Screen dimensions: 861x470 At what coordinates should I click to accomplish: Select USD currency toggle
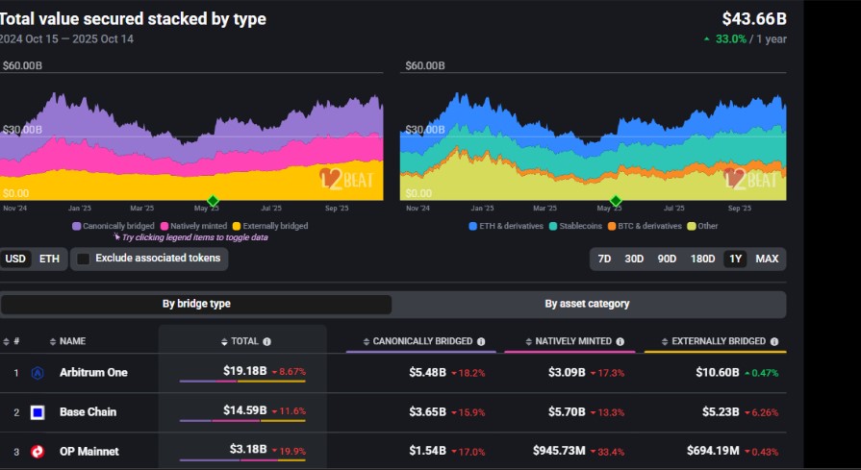tap(15, 259)
